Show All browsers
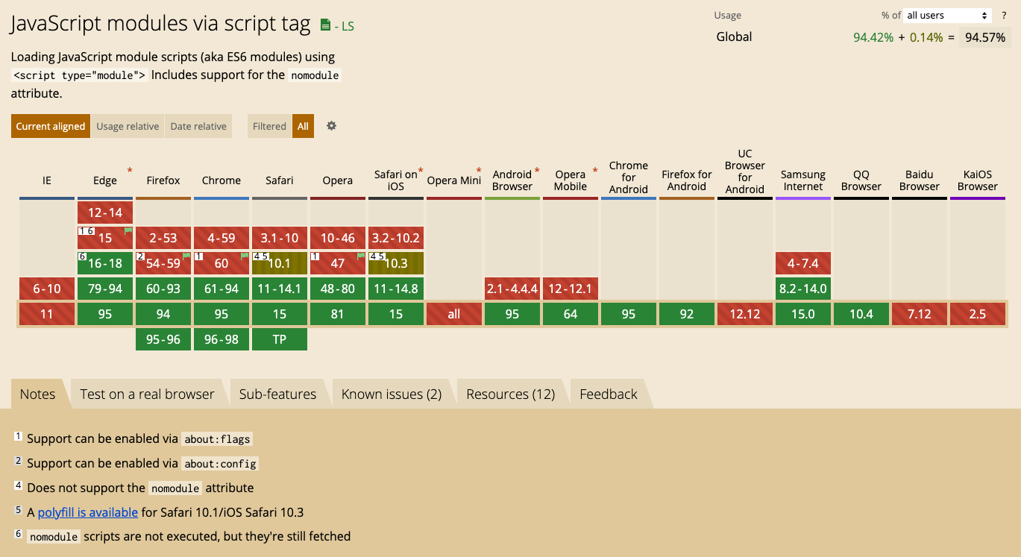1021x557 pixels. (303, 126)
